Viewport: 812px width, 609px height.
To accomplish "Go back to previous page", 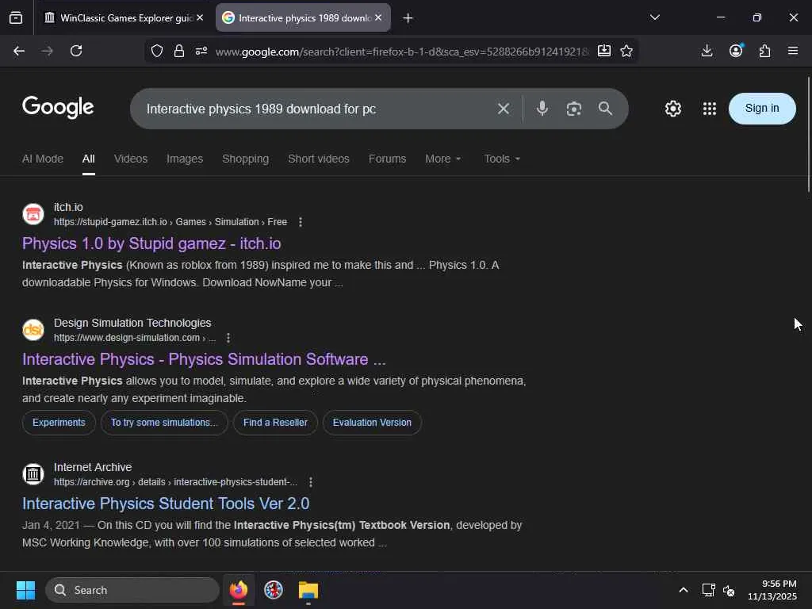I will pos(19,51).
